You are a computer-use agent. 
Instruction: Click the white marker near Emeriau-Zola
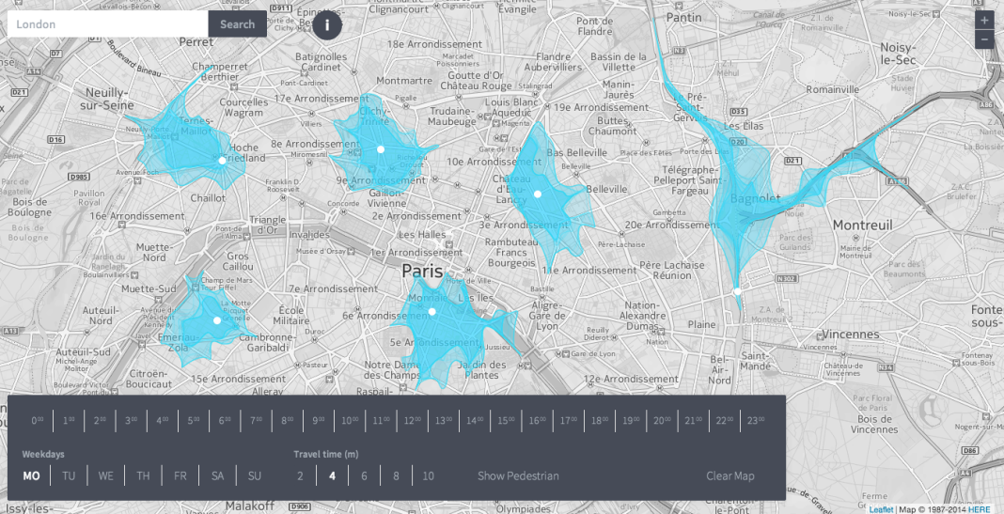(x=217, y=320)
